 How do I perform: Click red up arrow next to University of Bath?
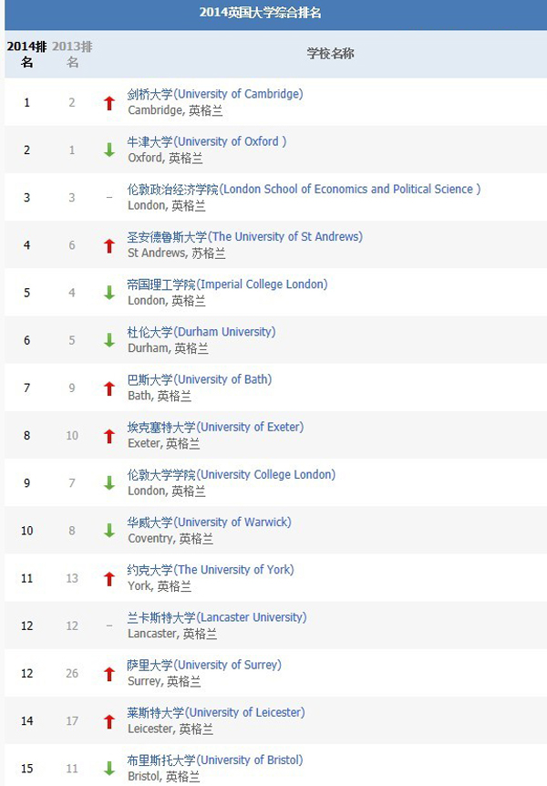pos(109,388)
